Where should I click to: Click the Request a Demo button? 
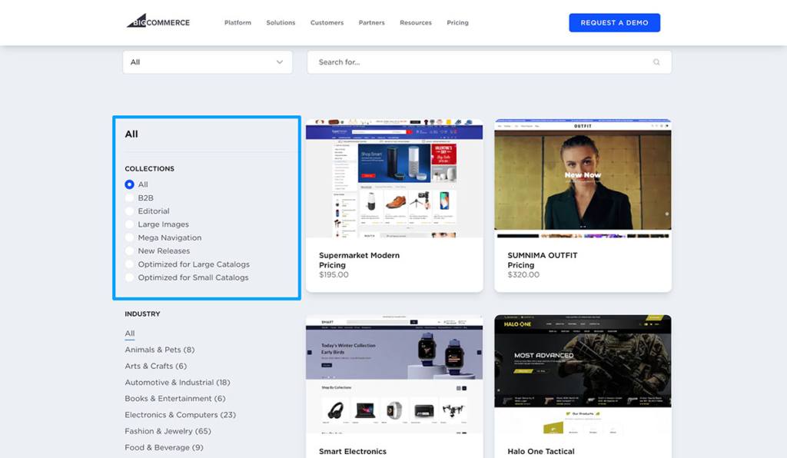point(614,22)
